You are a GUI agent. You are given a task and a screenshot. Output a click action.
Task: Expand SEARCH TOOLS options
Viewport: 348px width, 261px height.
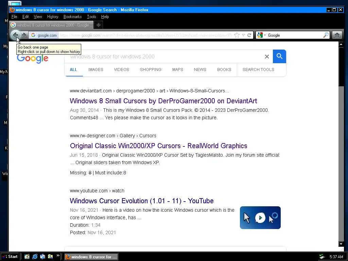point(258,69)
